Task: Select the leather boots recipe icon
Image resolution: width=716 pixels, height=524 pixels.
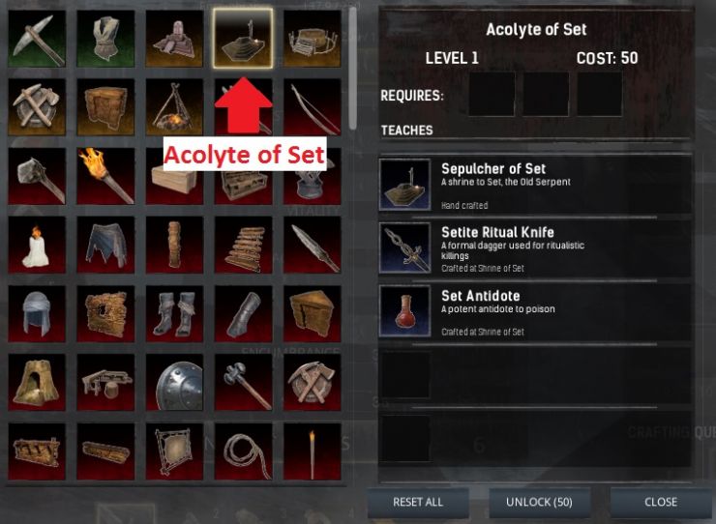Action: 174,313
